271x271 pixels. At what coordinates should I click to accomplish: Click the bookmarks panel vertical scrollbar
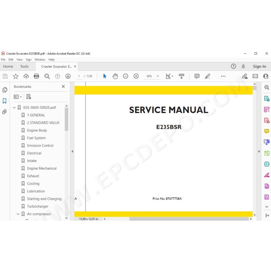[x=67, y=119]
